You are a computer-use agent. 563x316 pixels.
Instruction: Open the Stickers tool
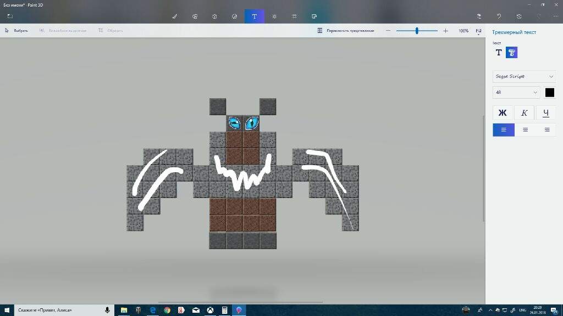(234, 16)
